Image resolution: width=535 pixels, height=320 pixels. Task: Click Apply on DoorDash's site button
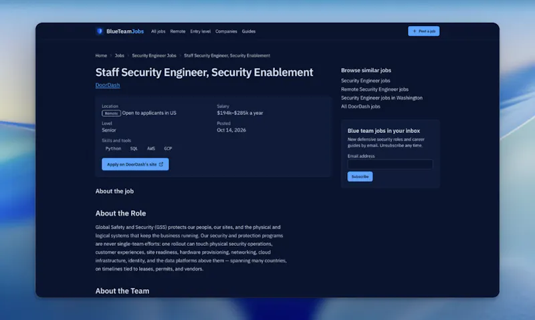[x=135, y=164]
